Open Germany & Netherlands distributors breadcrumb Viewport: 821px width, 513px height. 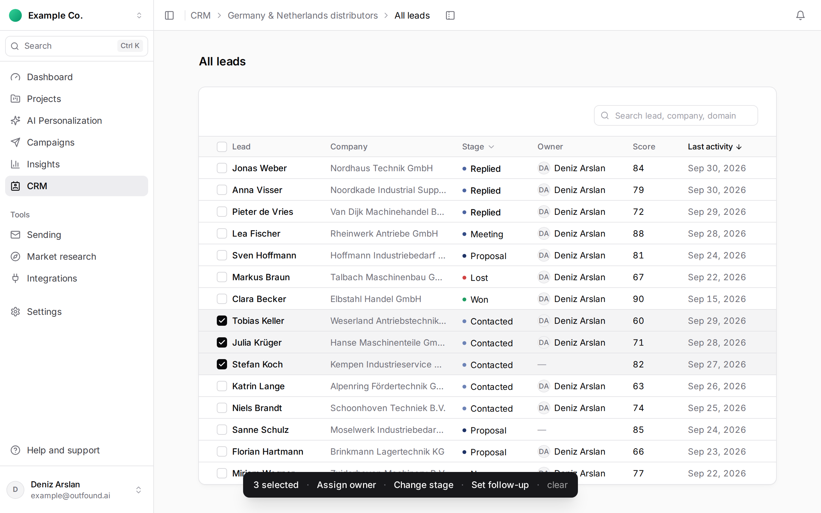303,15
